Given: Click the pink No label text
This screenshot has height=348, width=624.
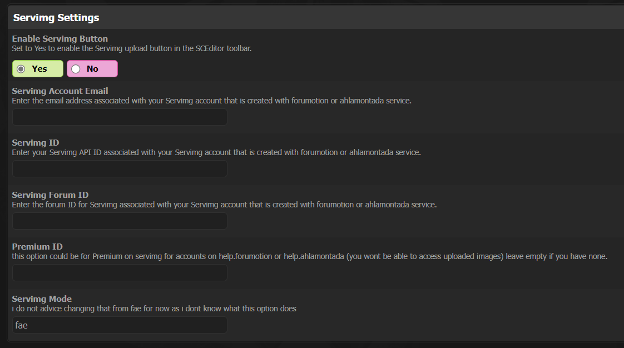Looking at the screenshot, I should coord(92,69).
